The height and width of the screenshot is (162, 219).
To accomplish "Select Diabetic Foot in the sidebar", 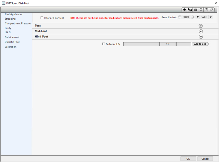I will (x=12, y=42).
